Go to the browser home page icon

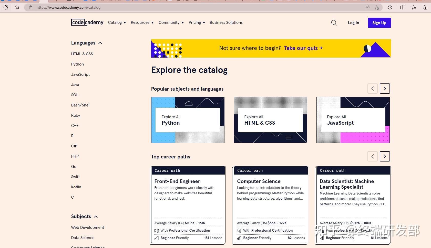[17, 7]
